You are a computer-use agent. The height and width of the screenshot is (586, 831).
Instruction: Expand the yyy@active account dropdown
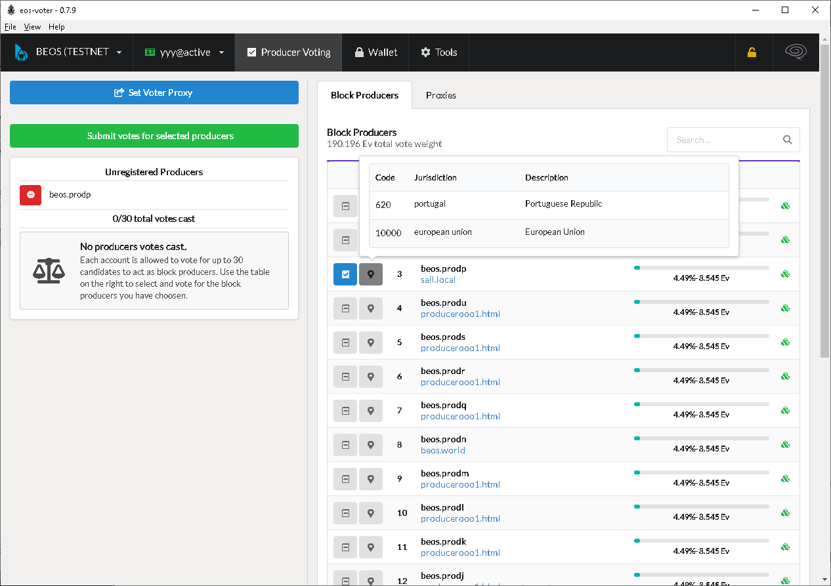(184, 52)
